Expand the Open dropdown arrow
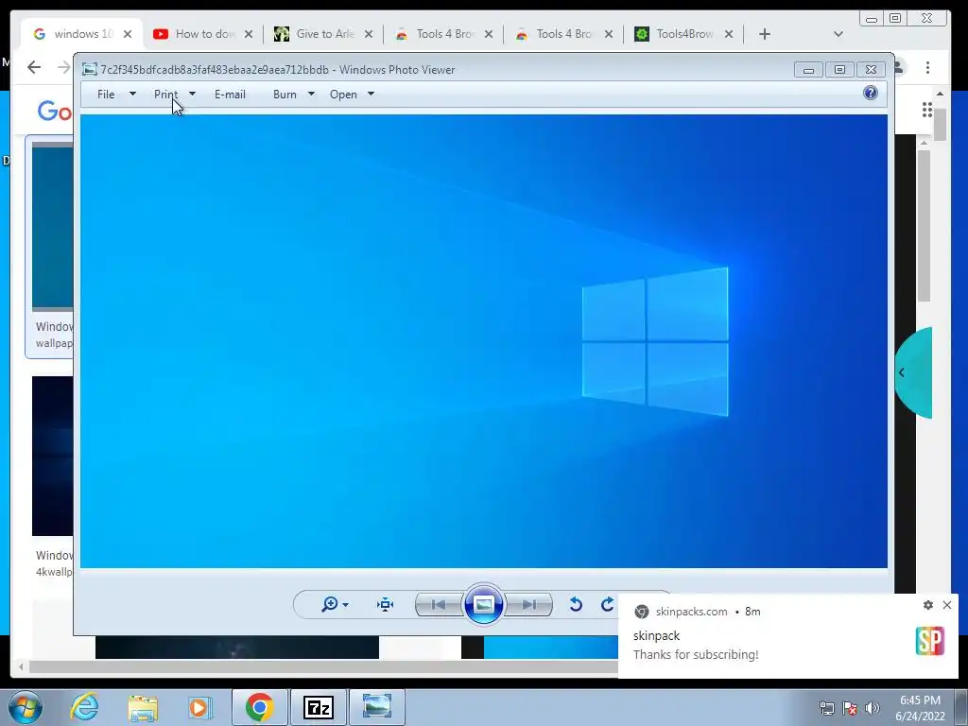The height and width of the screenshot is (726, 968). (x=371, y=94)
